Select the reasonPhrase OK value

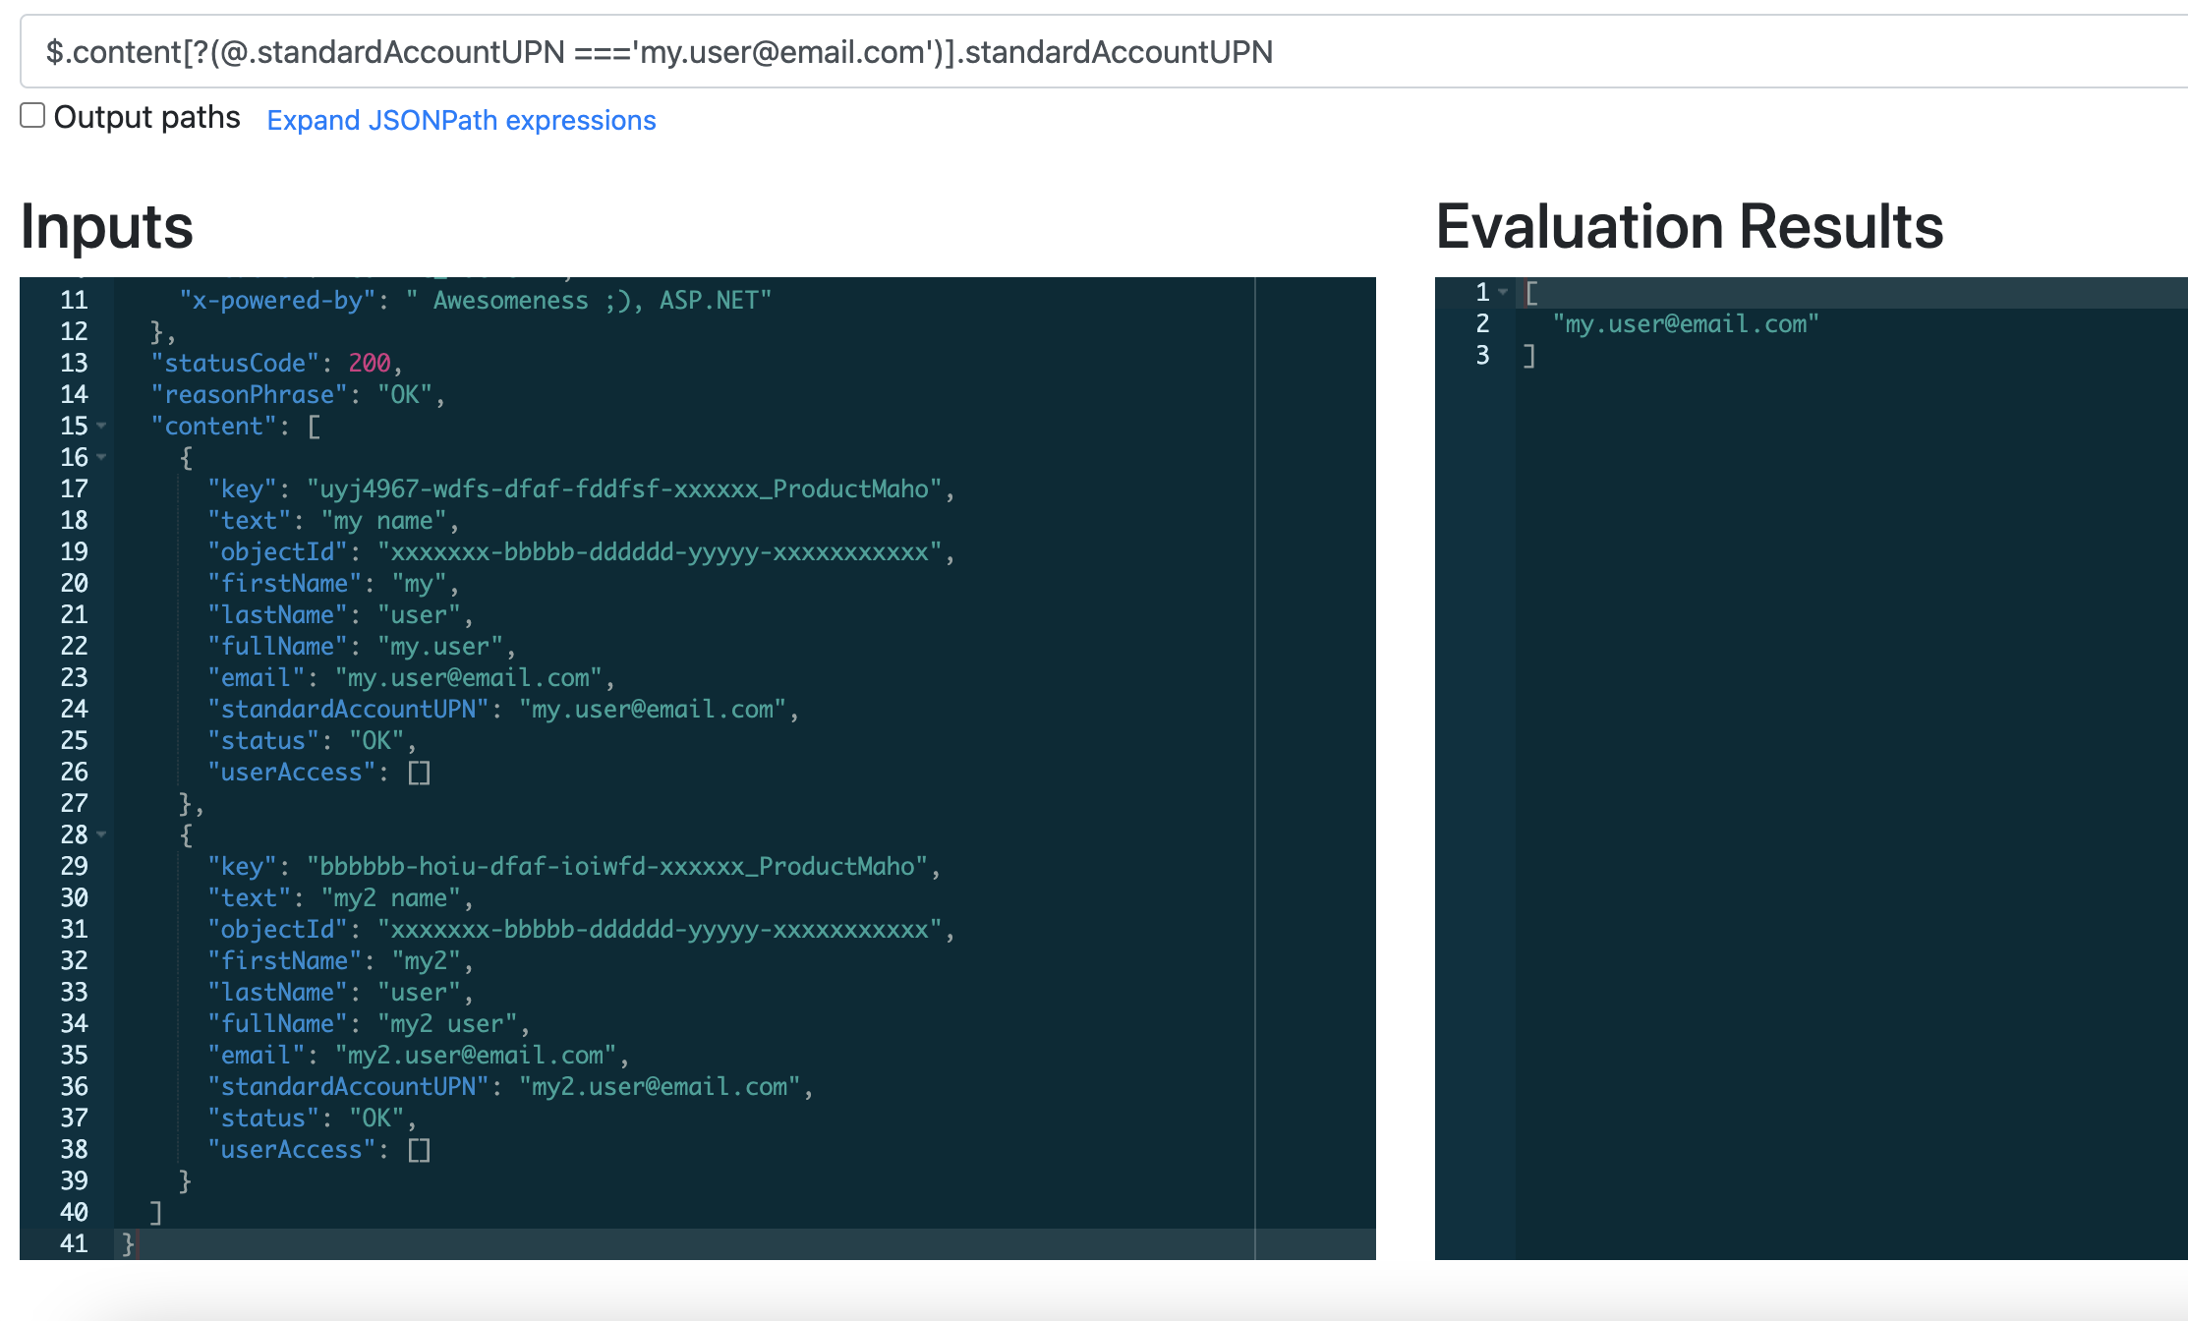[x=406, y=394]
